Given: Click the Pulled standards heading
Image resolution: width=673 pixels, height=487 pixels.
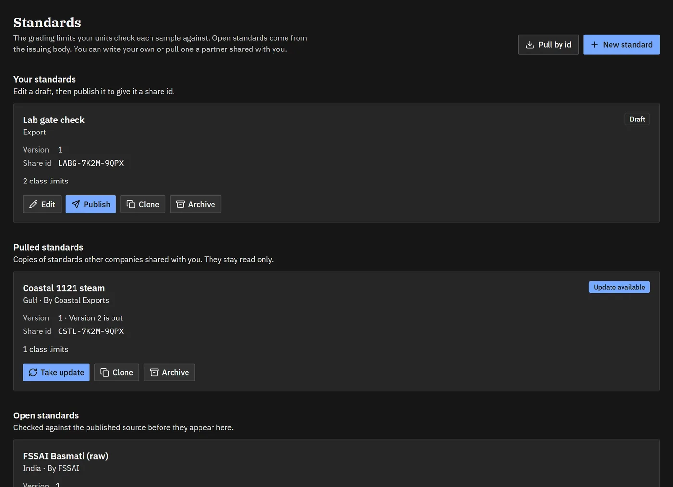Looking at the screenshot, I should [x=49, y=247].
